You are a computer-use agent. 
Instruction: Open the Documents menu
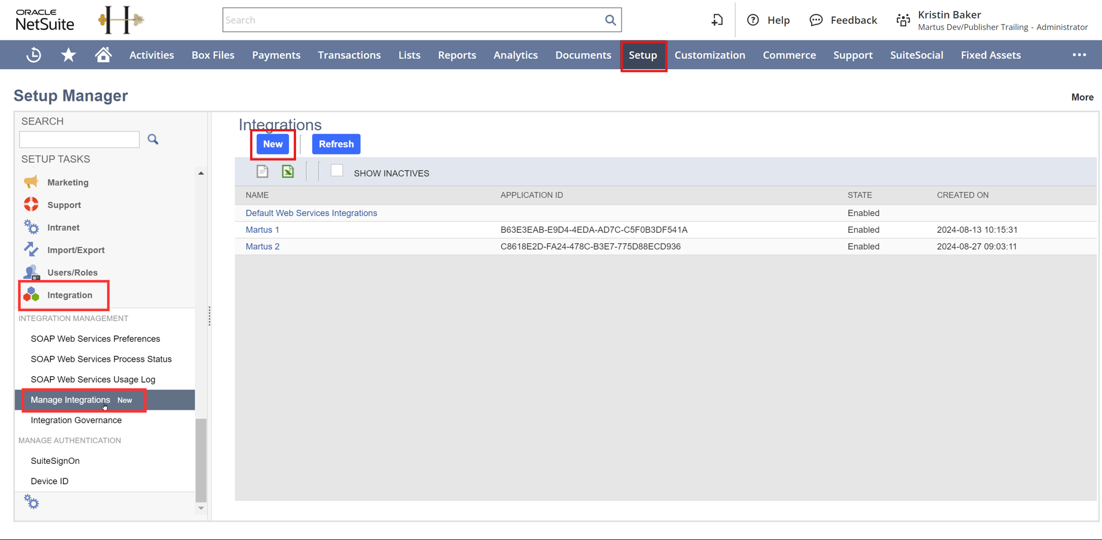583,55
